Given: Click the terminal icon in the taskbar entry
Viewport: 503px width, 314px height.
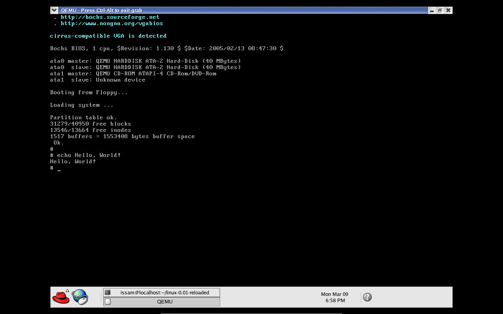Looking at the screenshot, I should coord(108,292).
